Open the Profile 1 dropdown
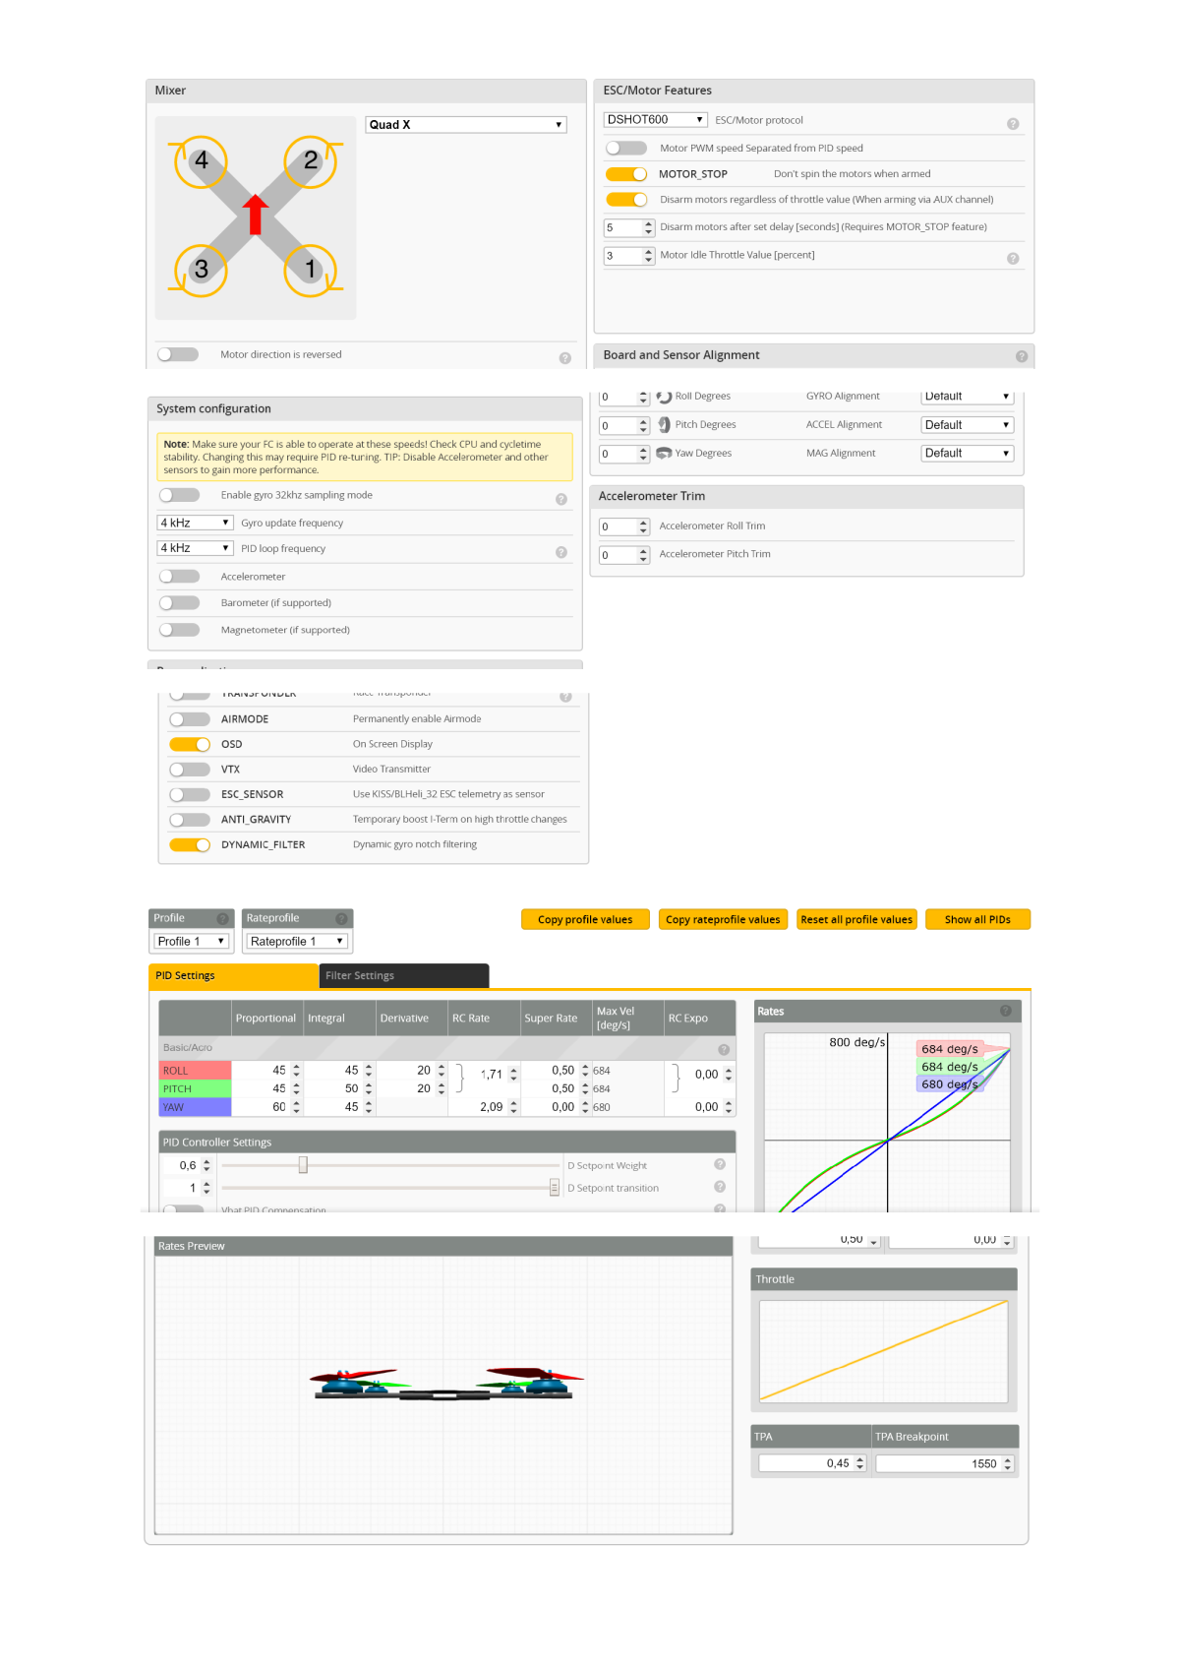This screenshot has height=1670, width=1180. pyautogui.click(x=192, y=942)
